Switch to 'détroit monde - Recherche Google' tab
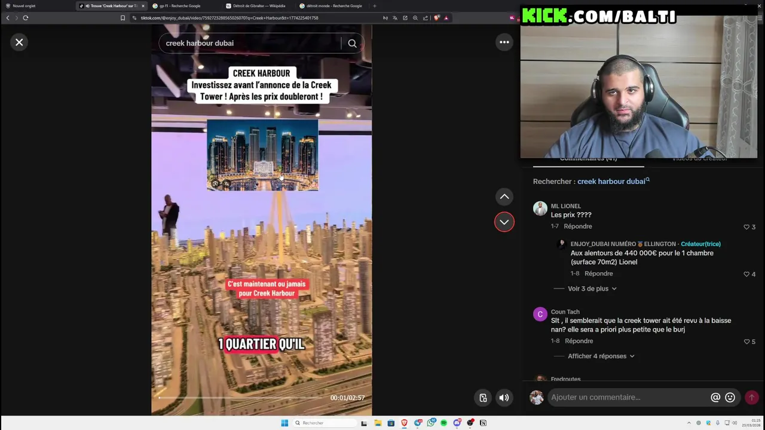Screen dimensions: 765x430 (x=332, y=6)
